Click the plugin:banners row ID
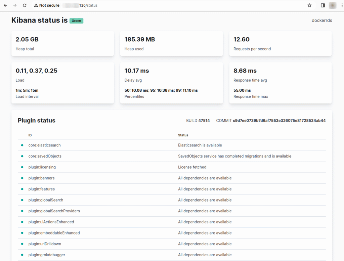 coord(41,178)
